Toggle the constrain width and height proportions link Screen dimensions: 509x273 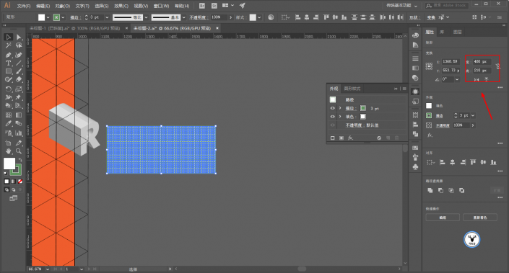498,66
